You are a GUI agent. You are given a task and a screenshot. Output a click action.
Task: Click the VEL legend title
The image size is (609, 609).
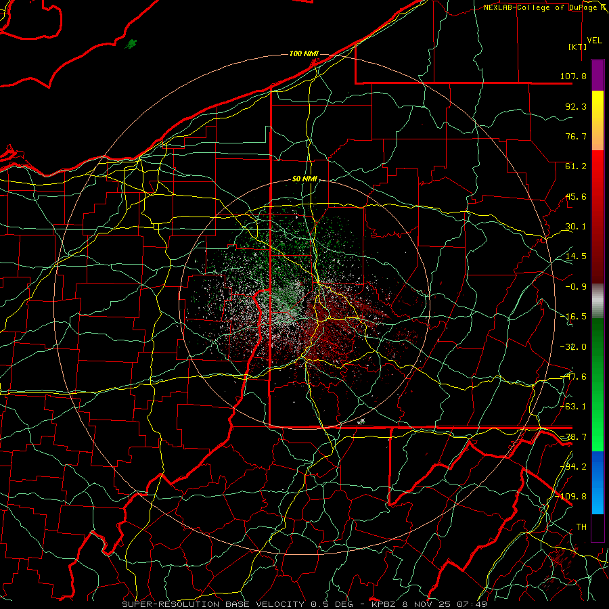tap(594, 41)
